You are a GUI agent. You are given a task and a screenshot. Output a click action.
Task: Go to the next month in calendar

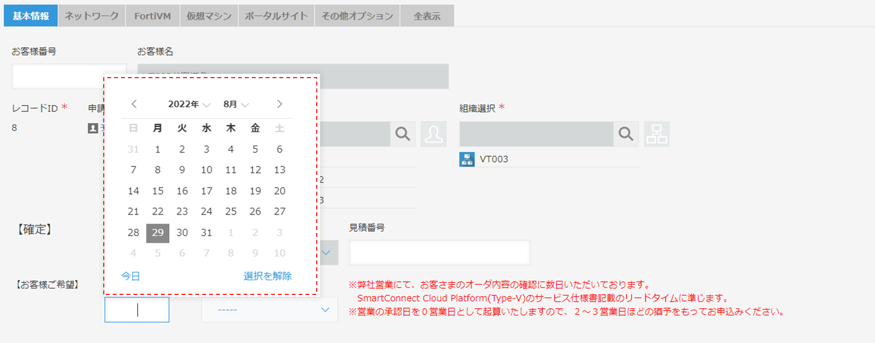point(279,104)
